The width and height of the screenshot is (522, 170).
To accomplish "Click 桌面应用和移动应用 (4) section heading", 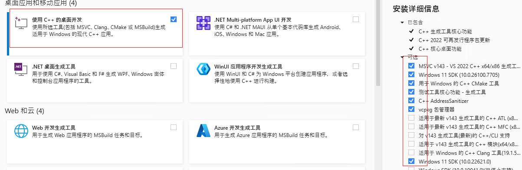I will tap(41, 3).
